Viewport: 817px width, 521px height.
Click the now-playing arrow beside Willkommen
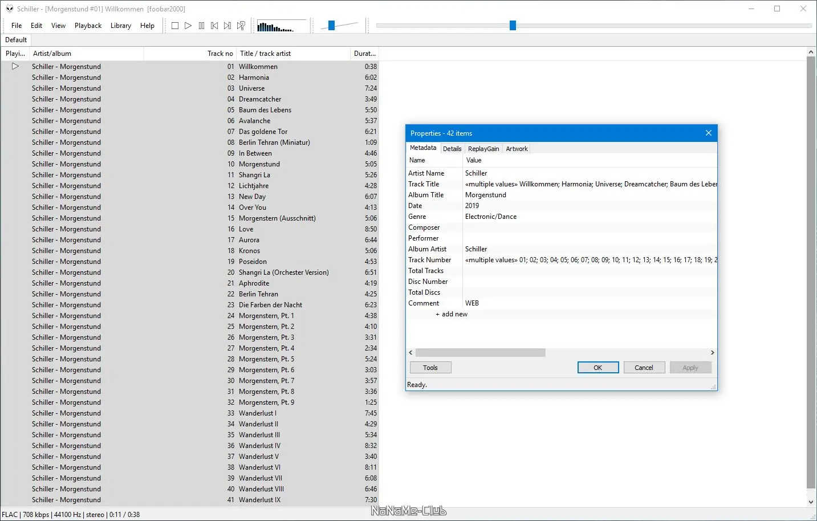[x=15, y=66]
